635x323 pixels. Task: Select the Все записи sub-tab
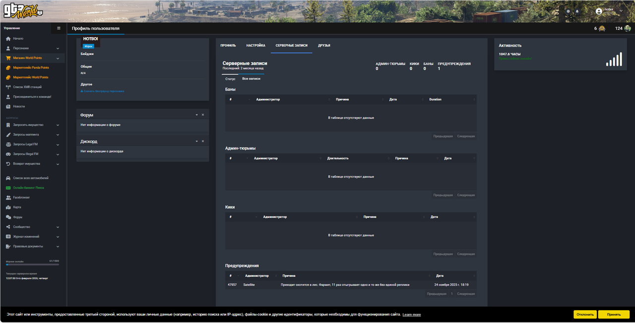(x=251, y=79)
